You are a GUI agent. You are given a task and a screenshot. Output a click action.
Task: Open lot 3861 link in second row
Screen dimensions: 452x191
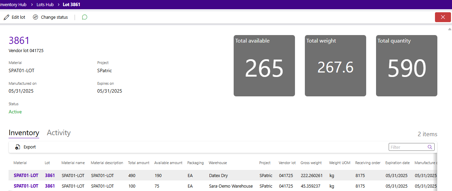(50, 186)
